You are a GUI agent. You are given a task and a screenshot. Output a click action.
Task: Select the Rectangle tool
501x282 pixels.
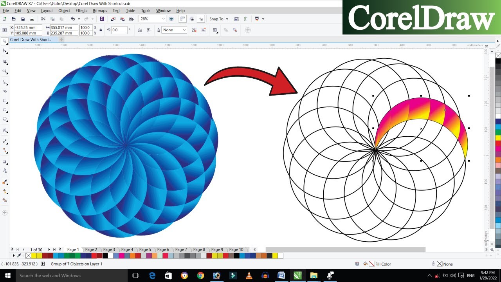pos(5,101)
